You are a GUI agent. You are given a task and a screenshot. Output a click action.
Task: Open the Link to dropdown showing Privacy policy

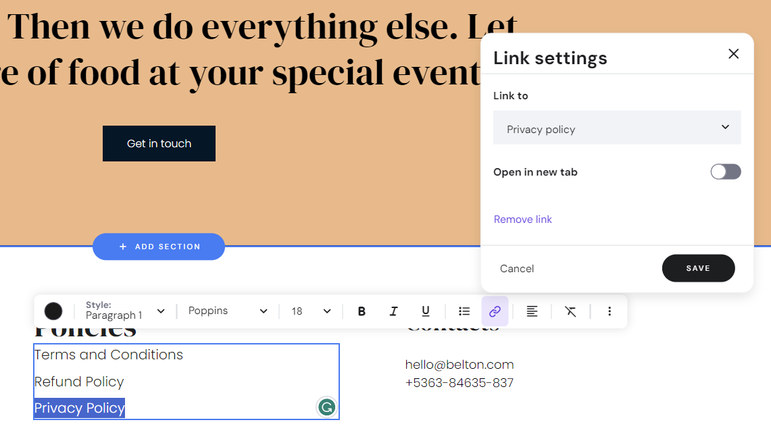tap(617, 128)
